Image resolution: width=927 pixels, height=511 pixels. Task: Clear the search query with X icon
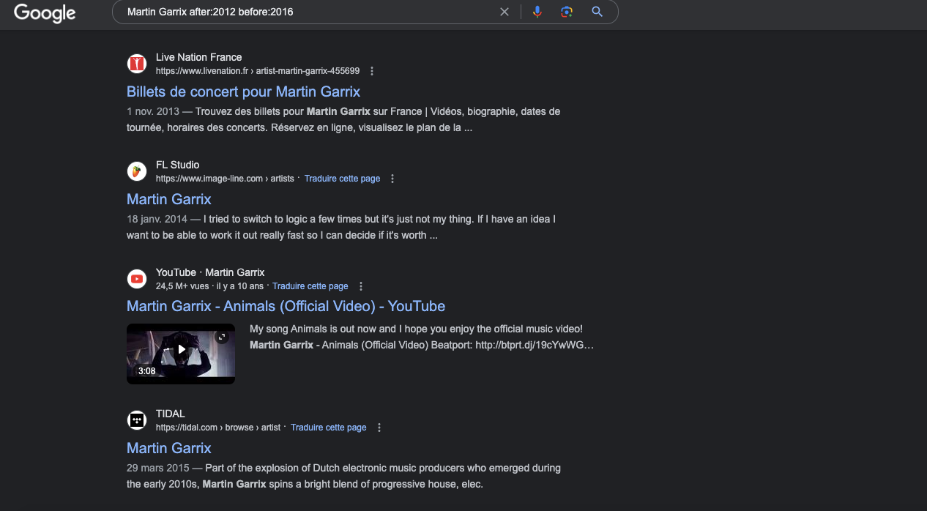point(504,12)
